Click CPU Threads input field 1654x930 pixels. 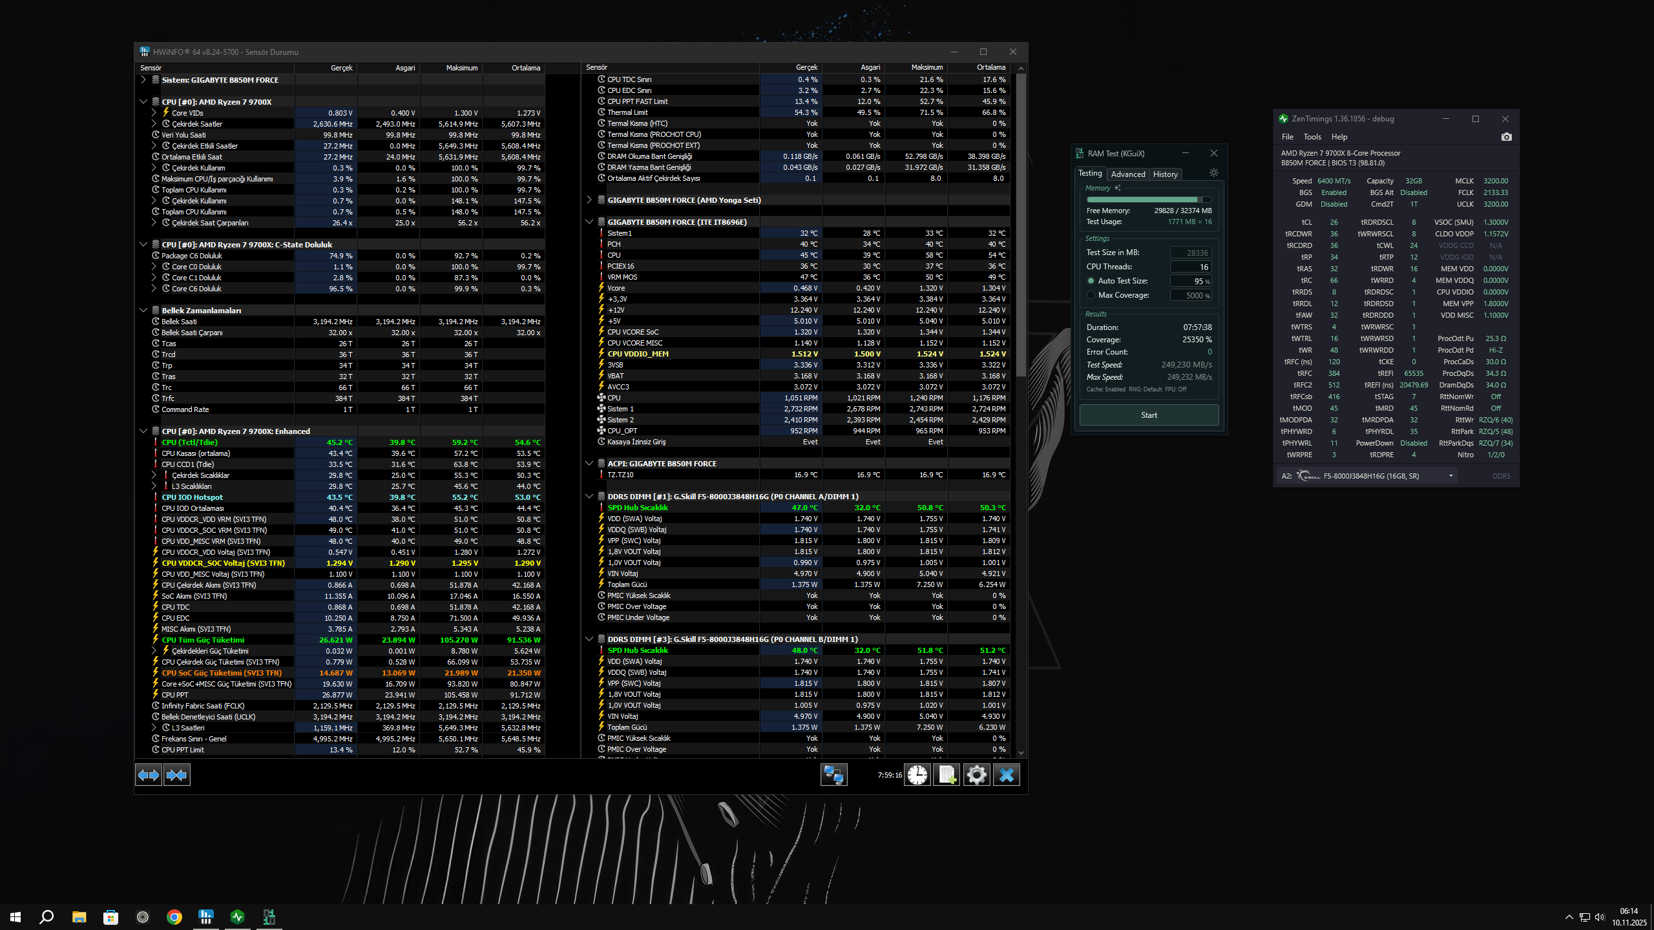[1191, 267]
